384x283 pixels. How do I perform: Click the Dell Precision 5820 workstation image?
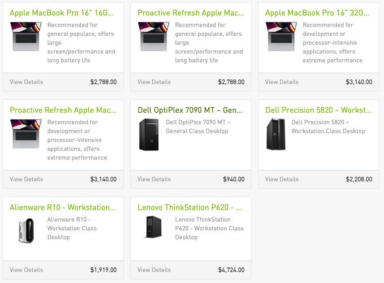275,134
